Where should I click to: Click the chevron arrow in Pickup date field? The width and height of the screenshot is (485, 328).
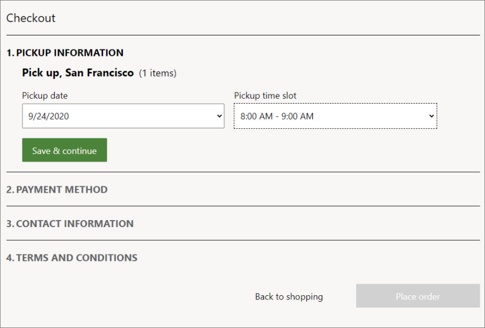tap(219, 116)
